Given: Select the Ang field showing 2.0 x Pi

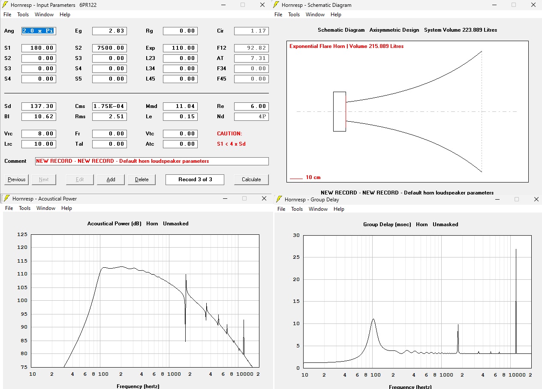Looking at the screenshot, I should click(39, 31).
